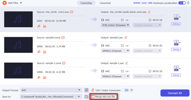Click the Convert All button
The image size is (191, 100).
coord(175,93)
